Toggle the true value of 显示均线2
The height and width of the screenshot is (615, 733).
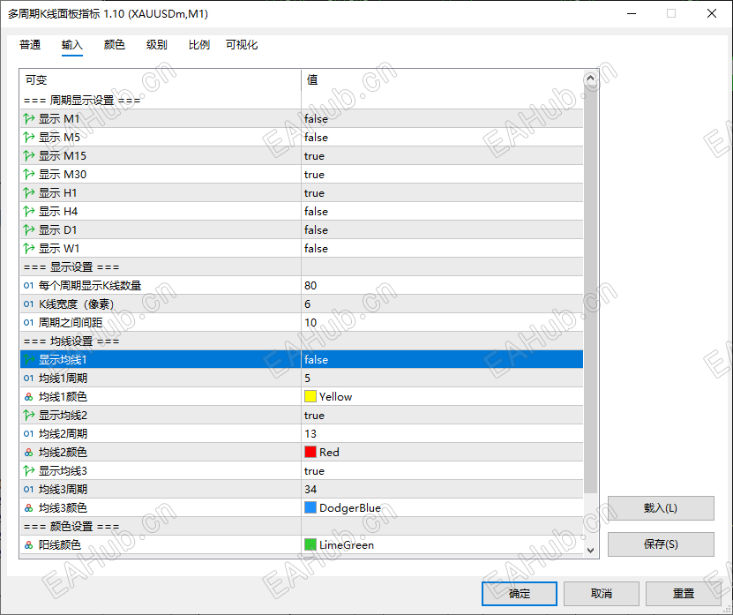pyautogui.click(x=442, y=415)
